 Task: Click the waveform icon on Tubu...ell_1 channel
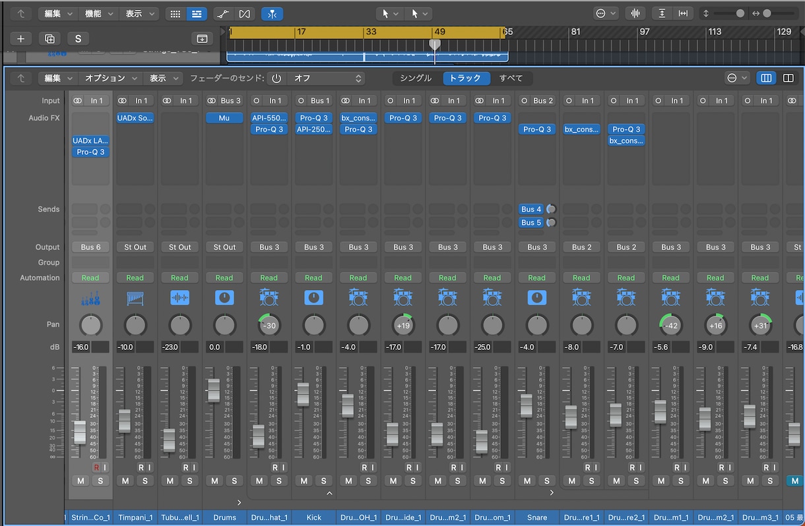pos(179,298)
